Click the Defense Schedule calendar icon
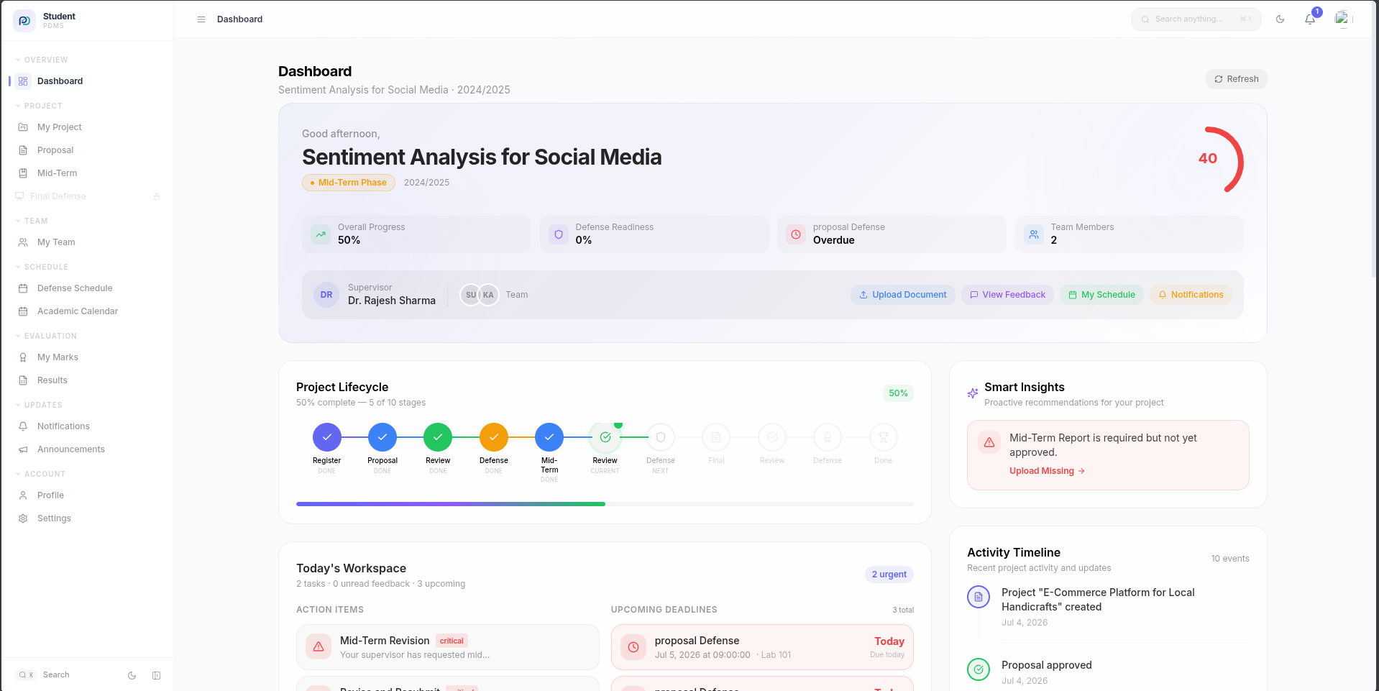This screenshot has height=691, width=1379. [x=23, y=288]
